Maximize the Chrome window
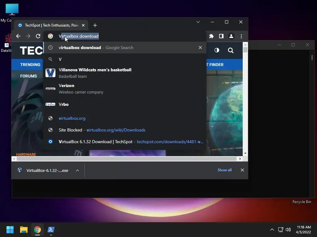This screenshot has height=237, width=317. (x=227, y=22)
